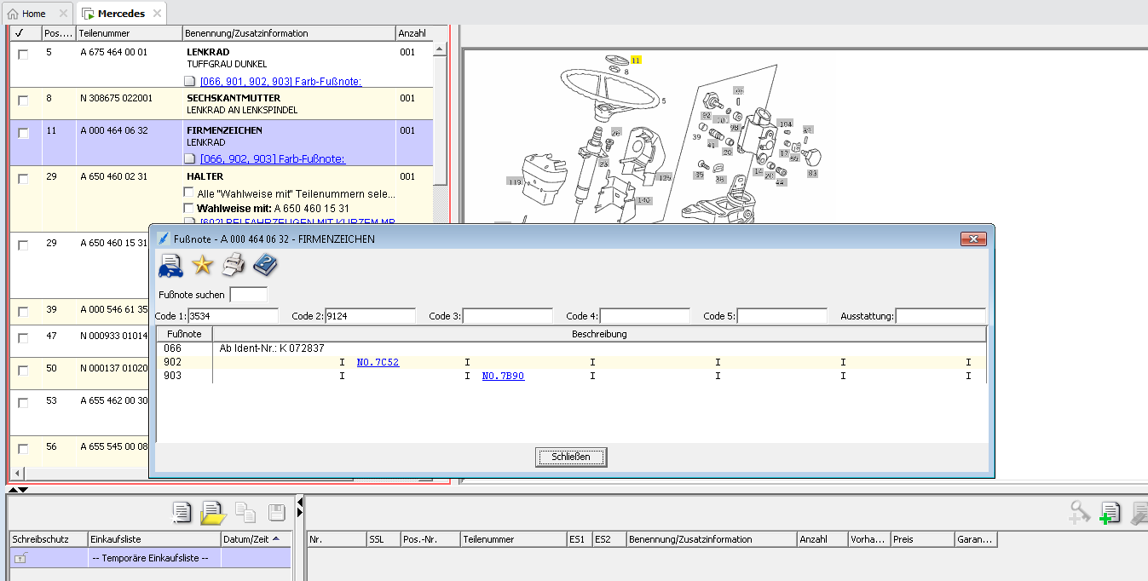This screenshot has height=581, width=1148.
Task: Click the Home tab house icon
Action: pos(13,14)
